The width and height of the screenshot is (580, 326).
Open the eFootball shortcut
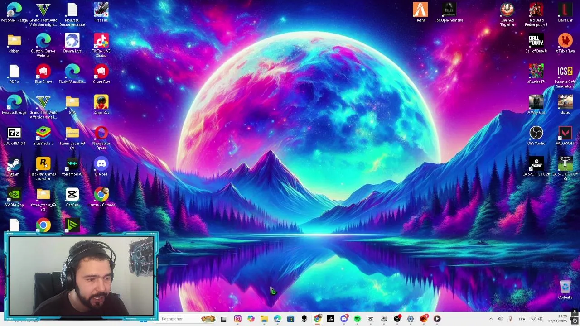click(x=536, y=74)
